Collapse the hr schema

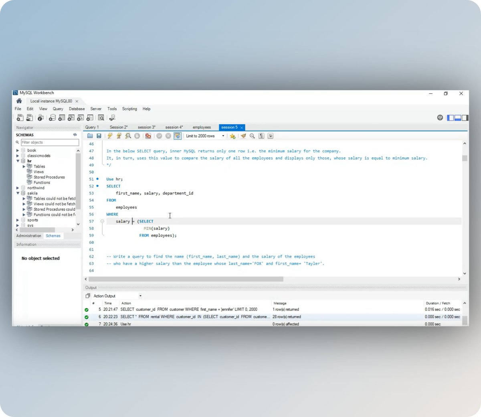pos(18,161)
